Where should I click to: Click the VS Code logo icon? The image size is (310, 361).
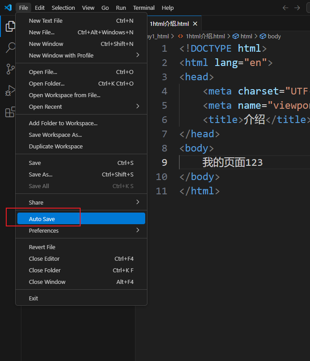(8, 8)
